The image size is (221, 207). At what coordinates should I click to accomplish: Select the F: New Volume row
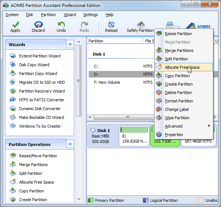122,82
